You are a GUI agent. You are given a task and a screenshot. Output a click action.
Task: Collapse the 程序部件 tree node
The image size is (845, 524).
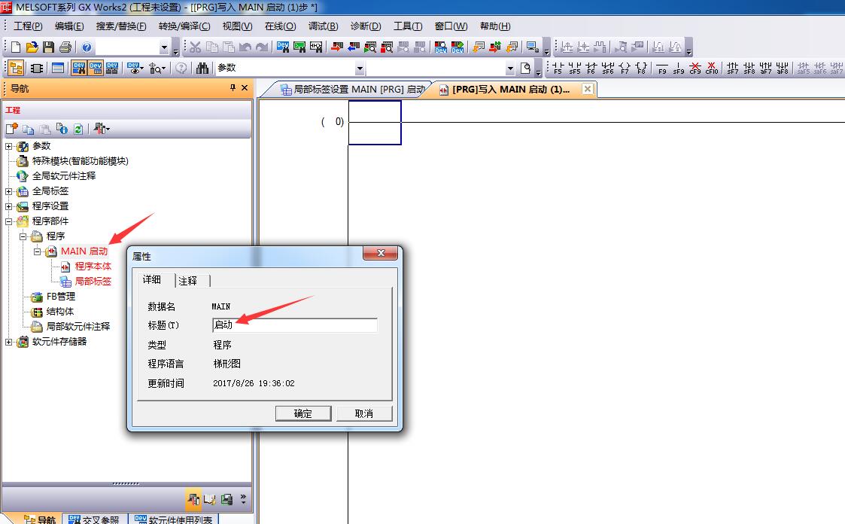coord(9,221)
